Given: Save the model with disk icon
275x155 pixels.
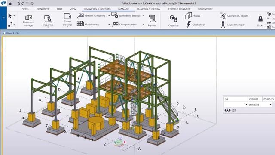Looking at the screenshot, I should [10, 3].
